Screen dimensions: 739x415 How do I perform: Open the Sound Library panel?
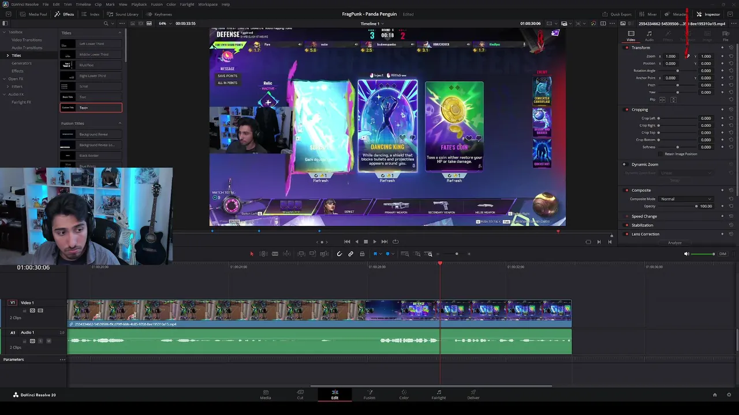click(123, 14)
